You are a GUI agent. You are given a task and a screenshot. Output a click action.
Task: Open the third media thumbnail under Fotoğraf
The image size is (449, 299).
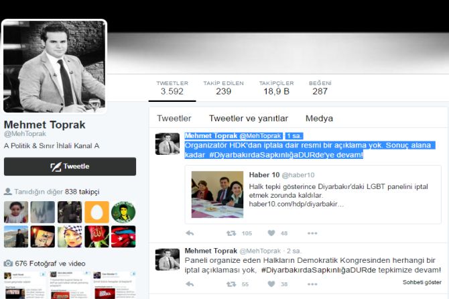click(115, 285)
